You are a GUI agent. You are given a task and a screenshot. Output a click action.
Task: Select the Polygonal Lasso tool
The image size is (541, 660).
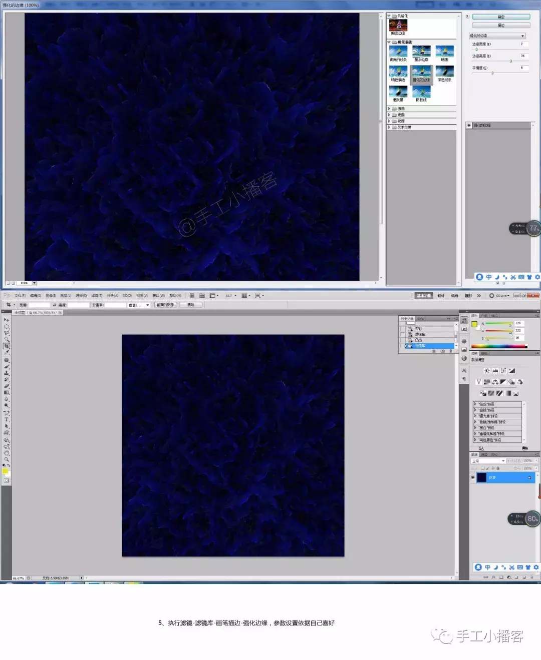tap(7, 333)
